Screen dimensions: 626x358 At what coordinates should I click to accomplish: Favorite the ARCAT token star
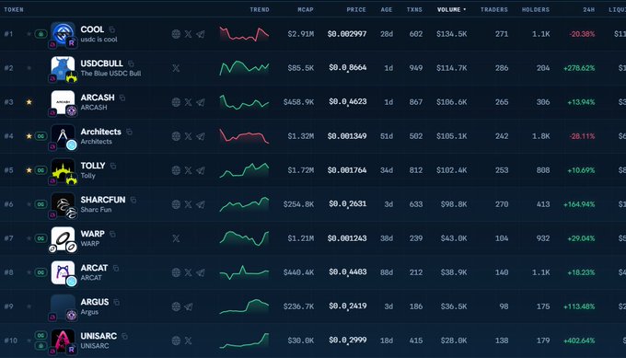(29, 272)
